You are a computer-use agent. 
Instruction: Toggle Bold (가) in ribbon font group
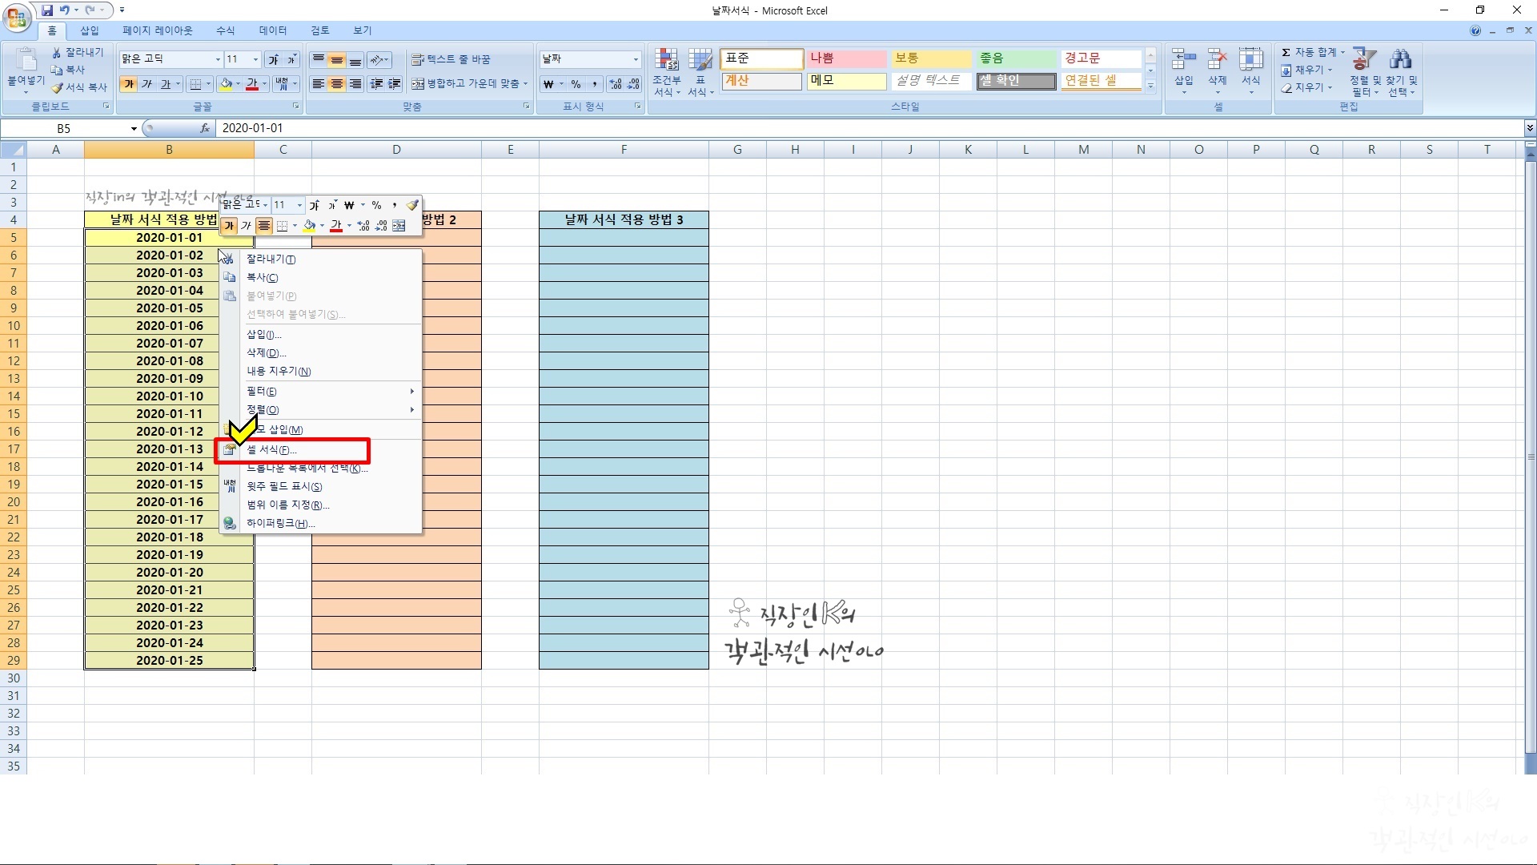coord(128,84)
